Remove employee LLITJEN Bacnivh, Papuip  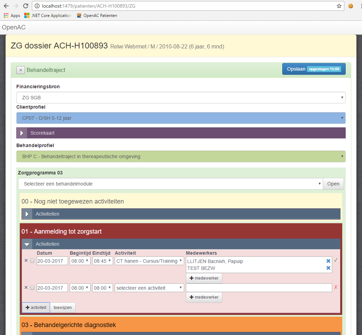coord(328,261)
